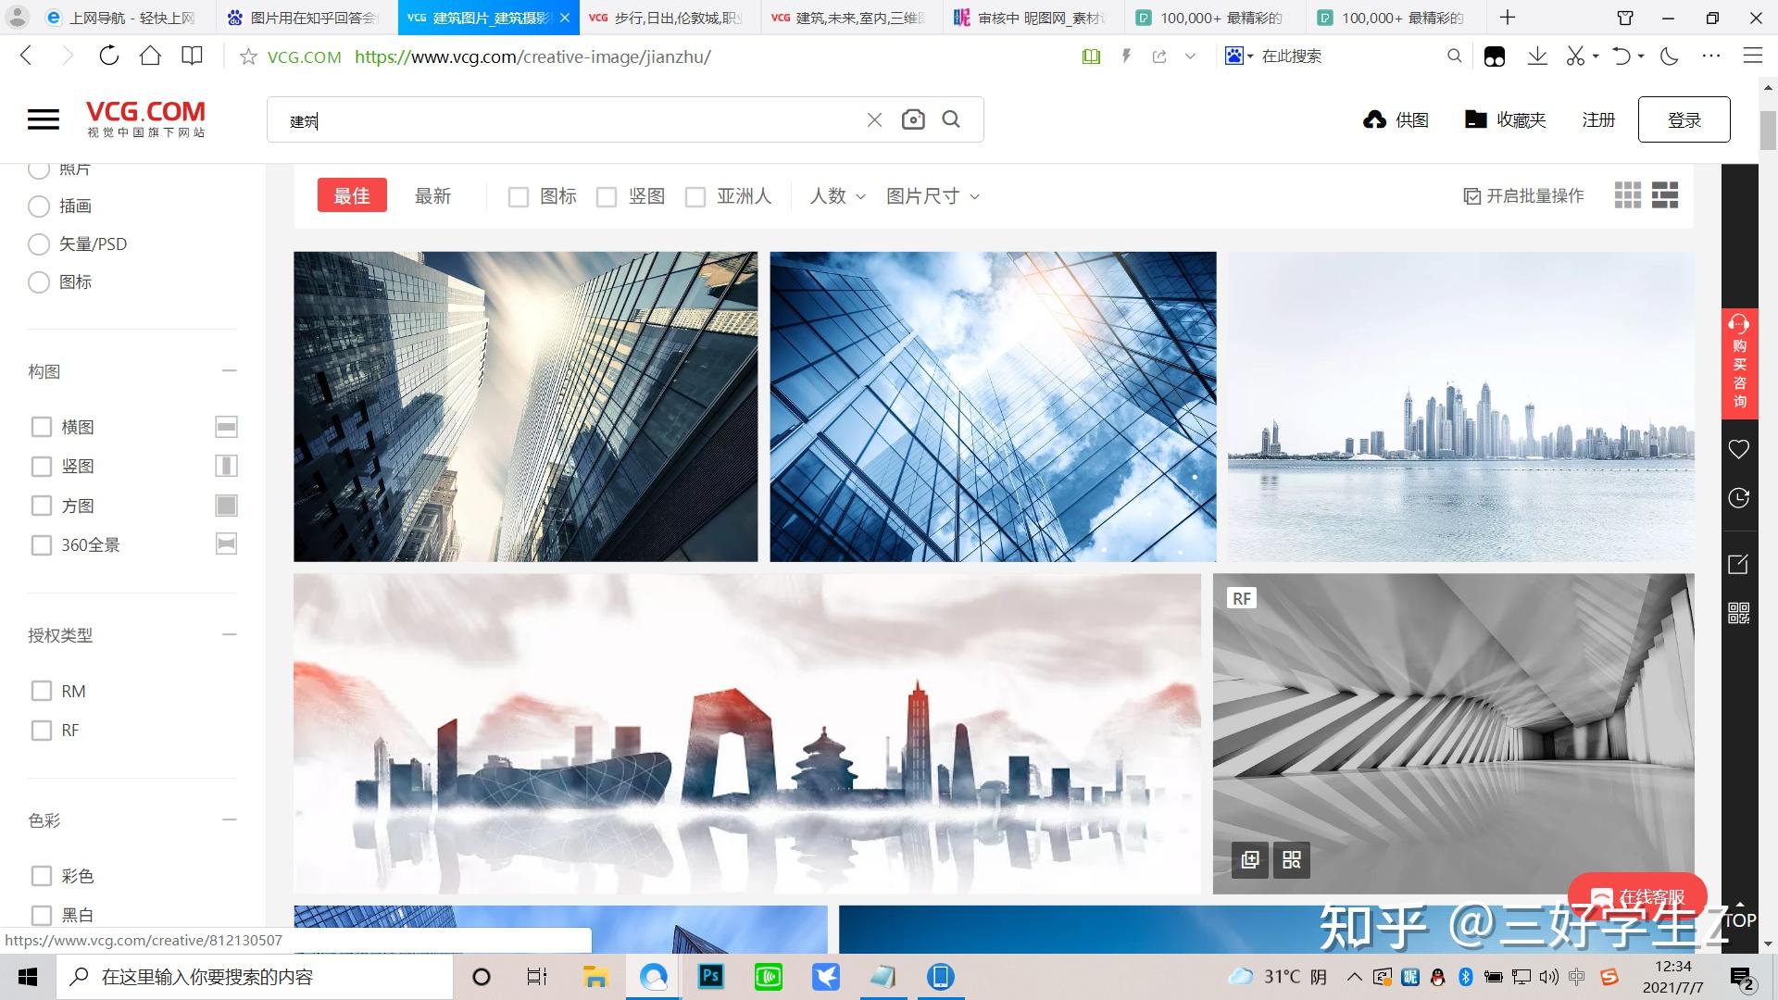Select the 矢量/PSD radio option
The image size is (1778, 1000).
(x=39, y=244)
